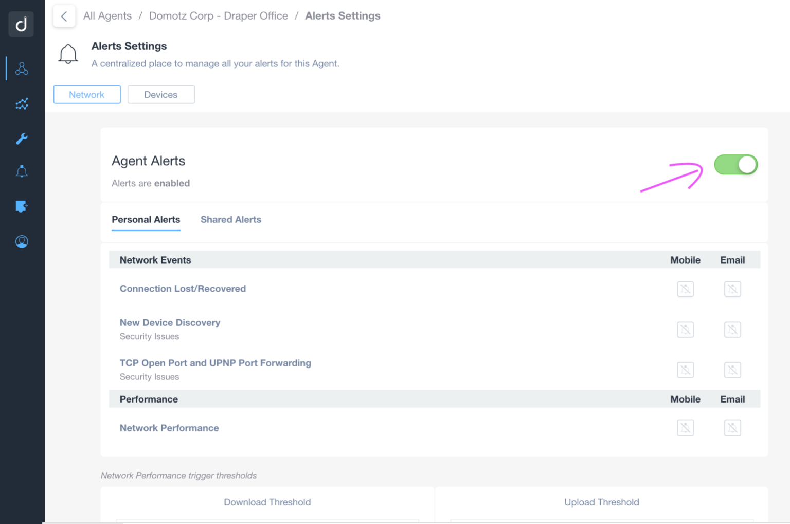This screenshot has width=790, height=524.
Task: Click the bell icon beside Alerts Settings heading
Action: click(x=68, y=54)
